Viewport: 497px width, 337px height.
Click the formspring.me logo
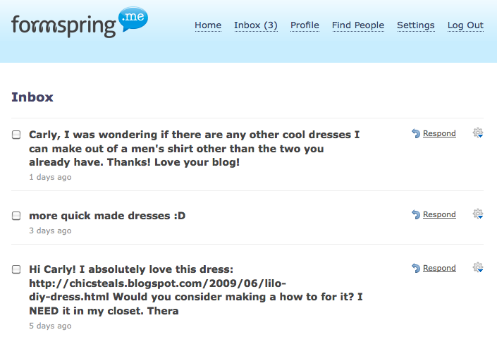point(80,22)
